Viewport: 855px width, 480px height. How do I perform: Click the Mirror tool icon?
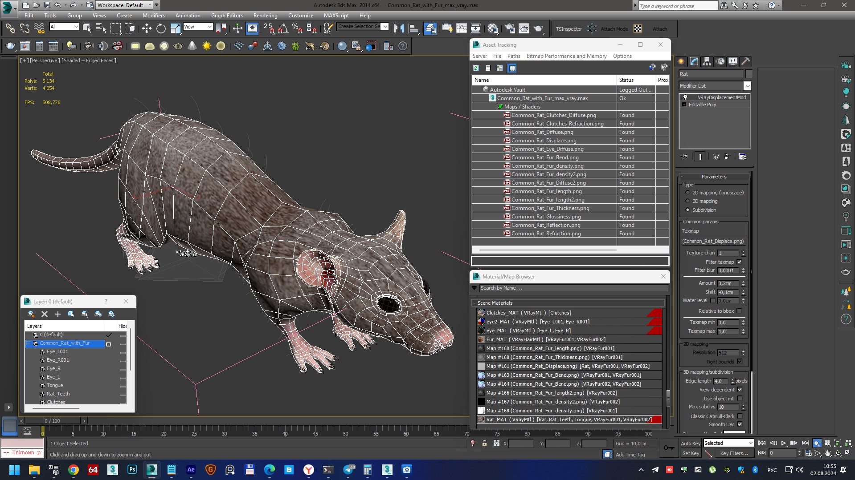coord(399,28)
